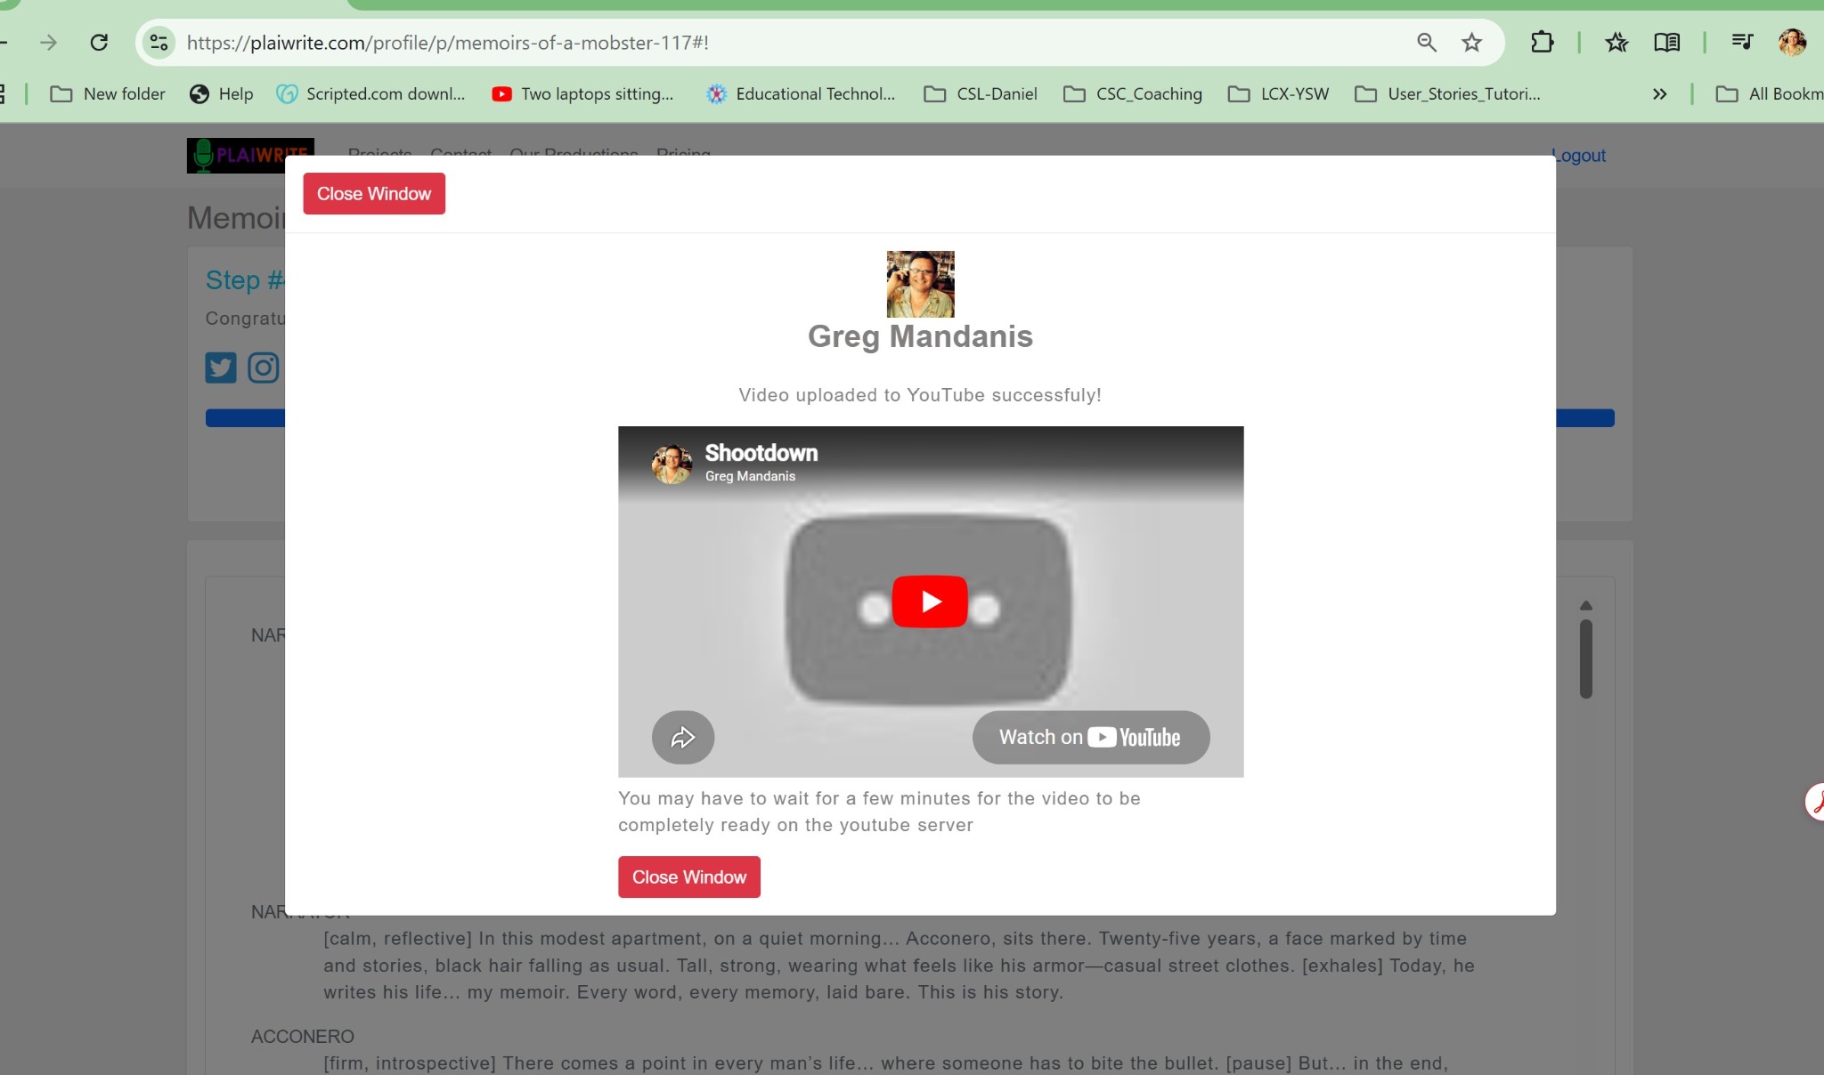Open the LCX-YSW bookmark folder

tap(1278, 93)
